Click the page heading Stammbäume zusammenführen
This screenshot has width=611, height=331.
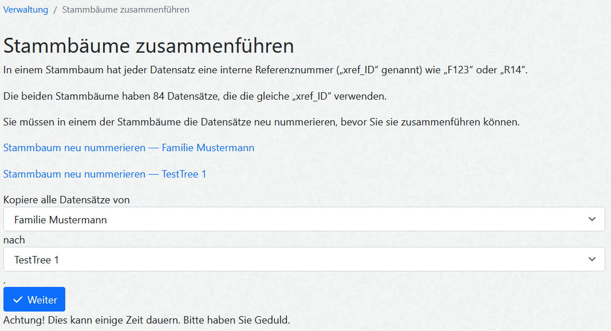point(149,46)
